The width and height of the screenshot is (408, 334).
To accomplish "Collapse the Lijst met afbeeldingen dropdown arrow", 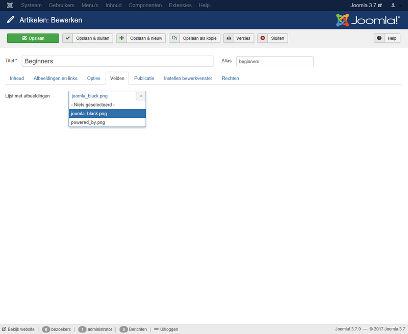I will (x=141, y=96).
